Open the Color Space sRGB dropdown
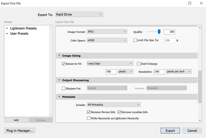206x138 pixels. tap(107, 40)
